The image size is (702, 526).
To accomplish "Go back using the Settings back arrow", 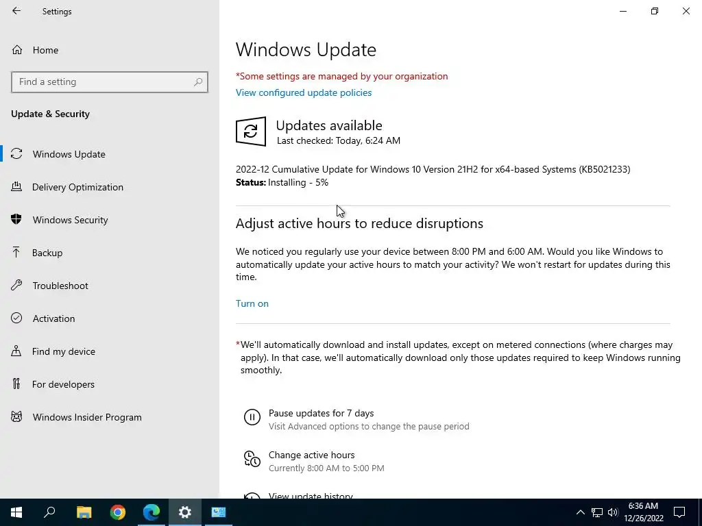I will click(16, 11).
